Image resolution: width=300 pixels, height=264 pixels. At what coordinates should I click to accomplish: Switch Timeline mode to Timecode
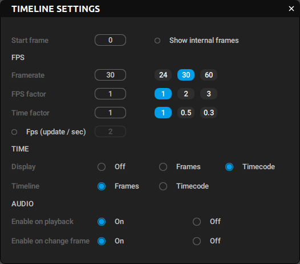coord(163,186)
